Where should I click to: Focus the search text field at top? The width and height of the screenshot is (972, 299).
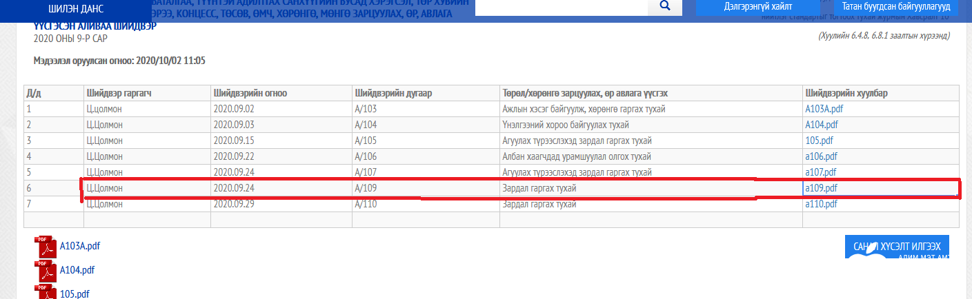click(561, 6)
